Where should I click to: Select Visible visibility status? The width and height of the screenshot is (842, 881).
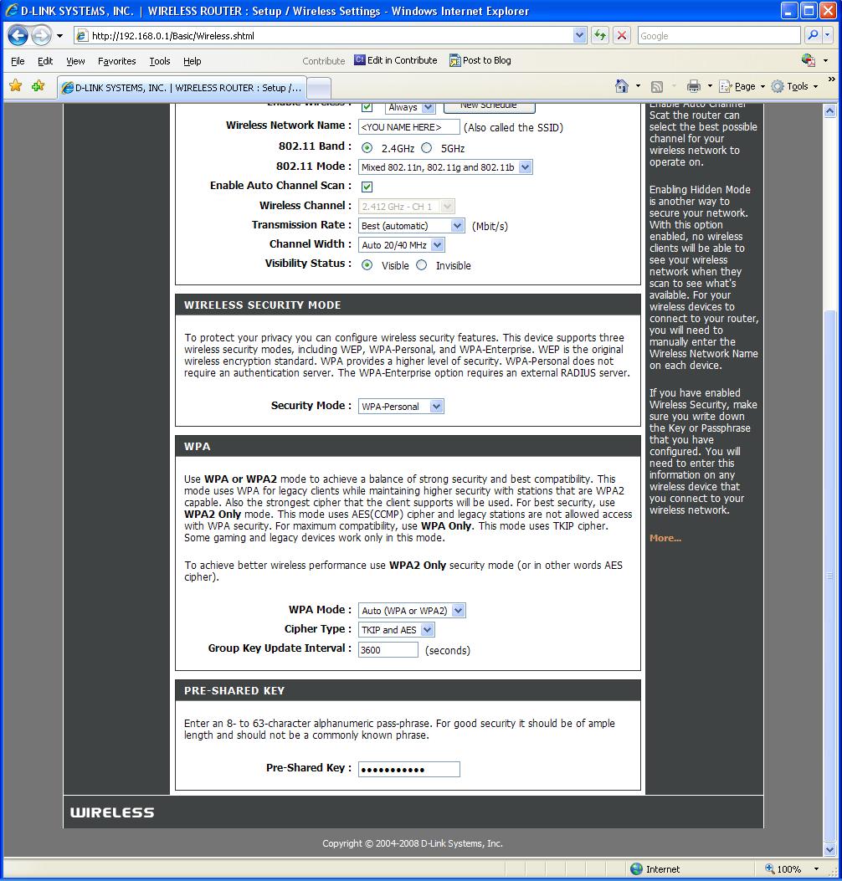point(367,265)
